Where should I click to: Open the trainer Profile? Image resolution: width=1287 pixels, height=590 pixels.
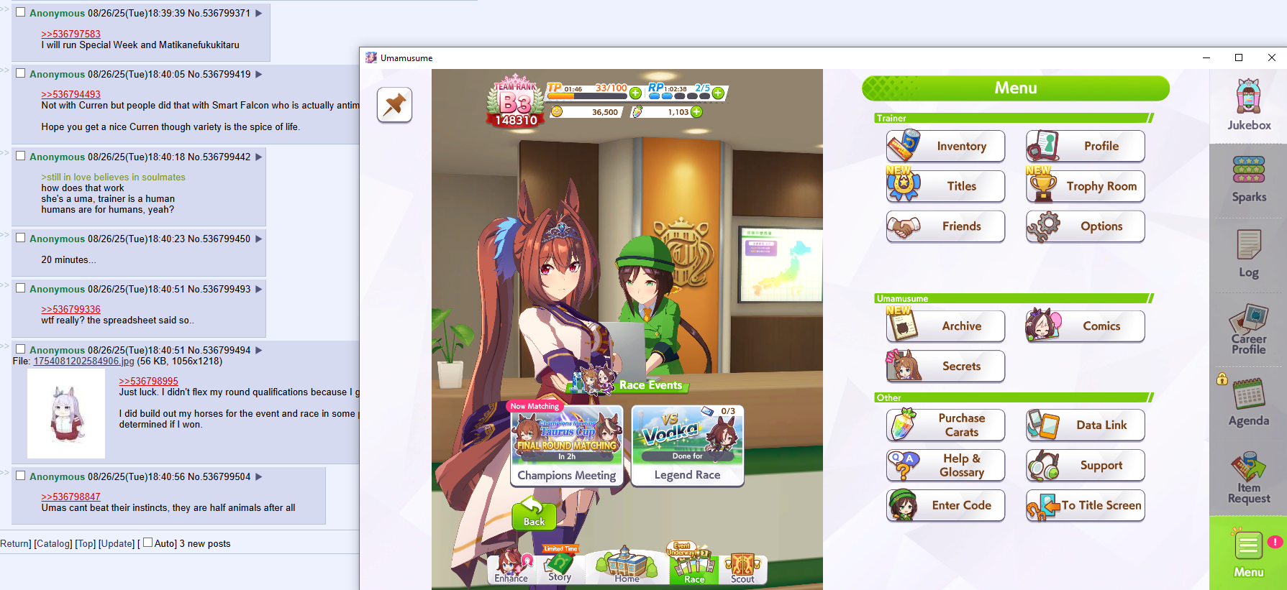pyautogui.click(x=1085, y=146)
